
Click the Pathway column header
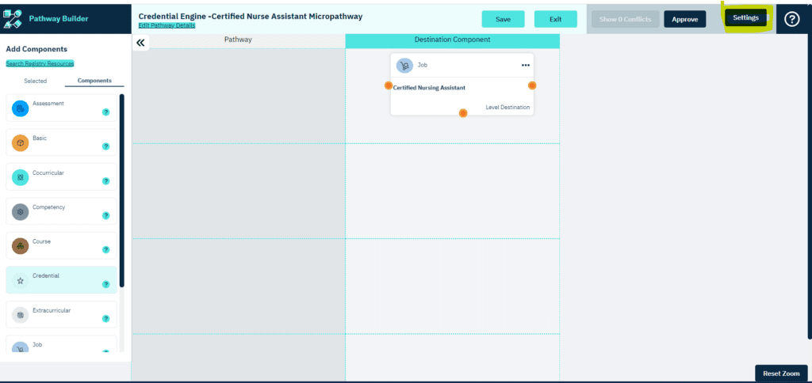pos(238,40)
